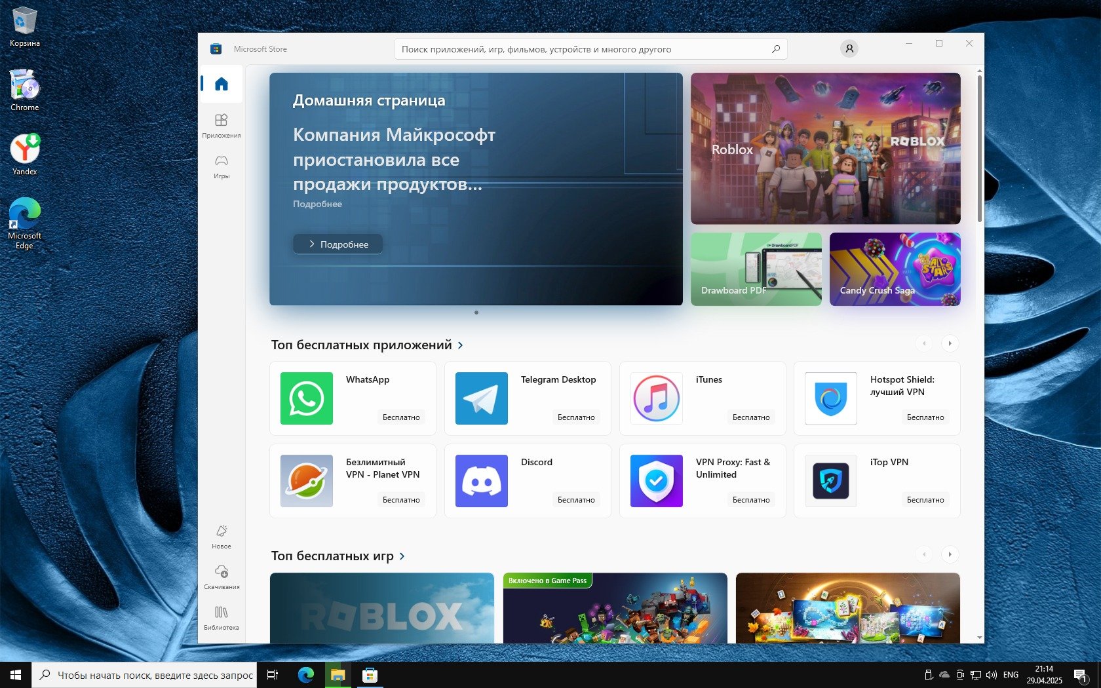Image resolution: width=1101 pixels, height=688 pixels.
Task: Click the Подробнее button on banner
Action: click(338, 244)
